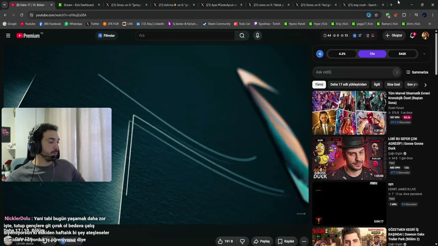Click the vidIQ clock stat showing 44

pyautogui.click(x=327, y=36)
